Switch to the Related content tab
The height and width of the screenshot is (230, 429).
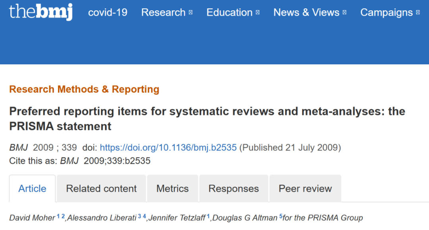pyautogui.click(x=101, y=188)
